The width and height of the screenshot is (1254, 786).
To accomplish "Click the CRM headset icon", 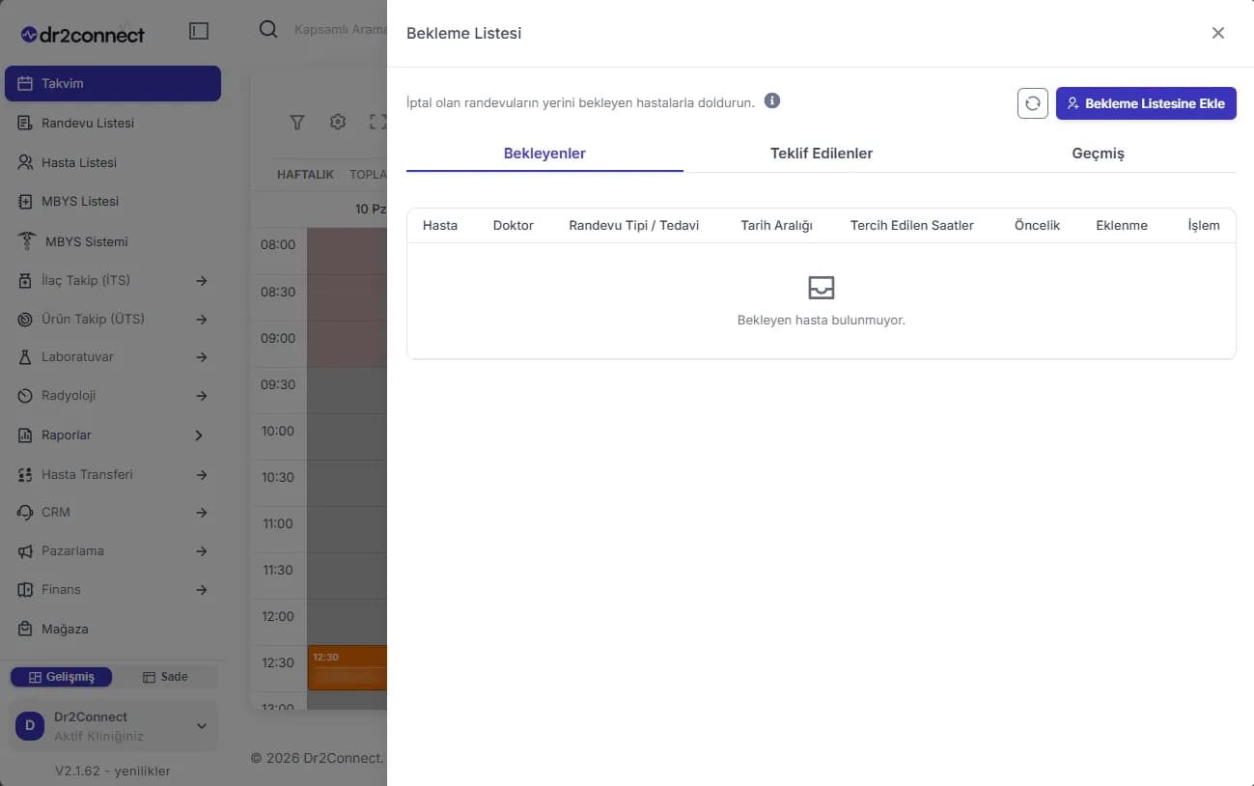I will tap(25, 512).
